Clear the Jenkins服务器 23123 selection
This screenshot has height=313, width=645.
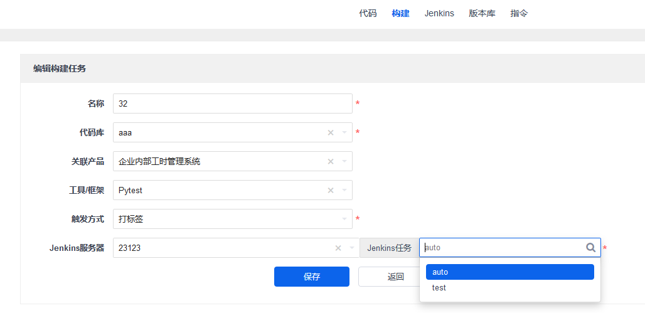338,248
